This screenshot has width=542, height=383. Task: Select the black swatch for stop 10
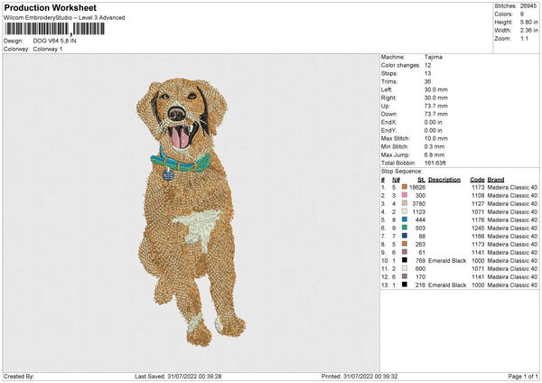(x=406, y=260)
